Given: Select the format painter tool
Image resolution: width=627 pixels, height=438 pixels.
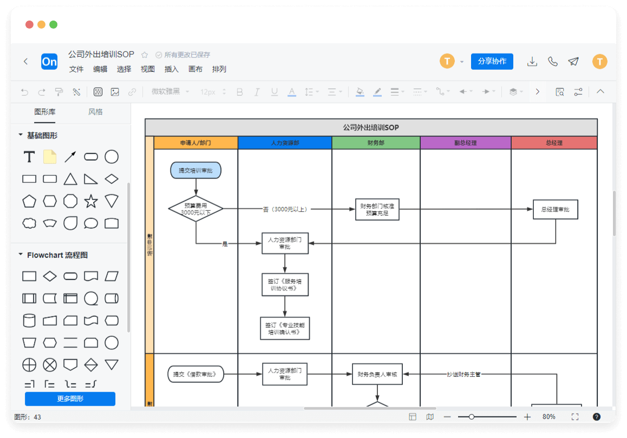Looking at the screenshot, I should tap(59, 92).
